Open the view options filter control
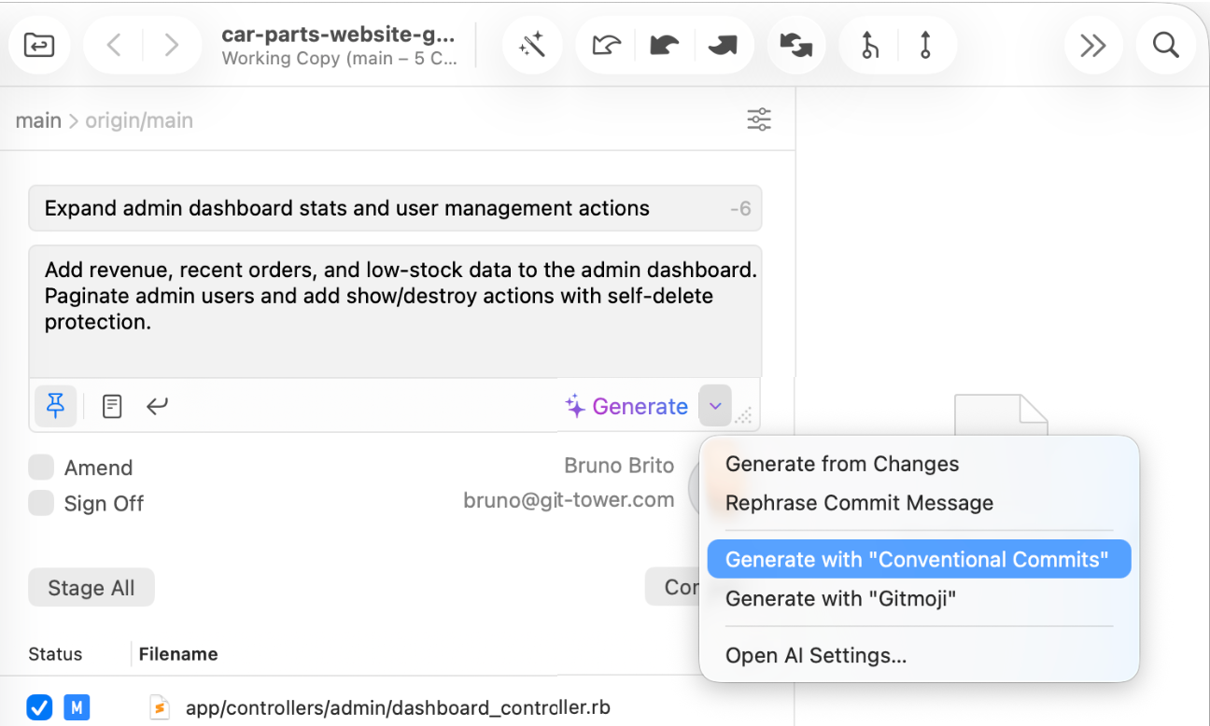This screenshot has width=1210, height=726. click(x=759, y=119)
